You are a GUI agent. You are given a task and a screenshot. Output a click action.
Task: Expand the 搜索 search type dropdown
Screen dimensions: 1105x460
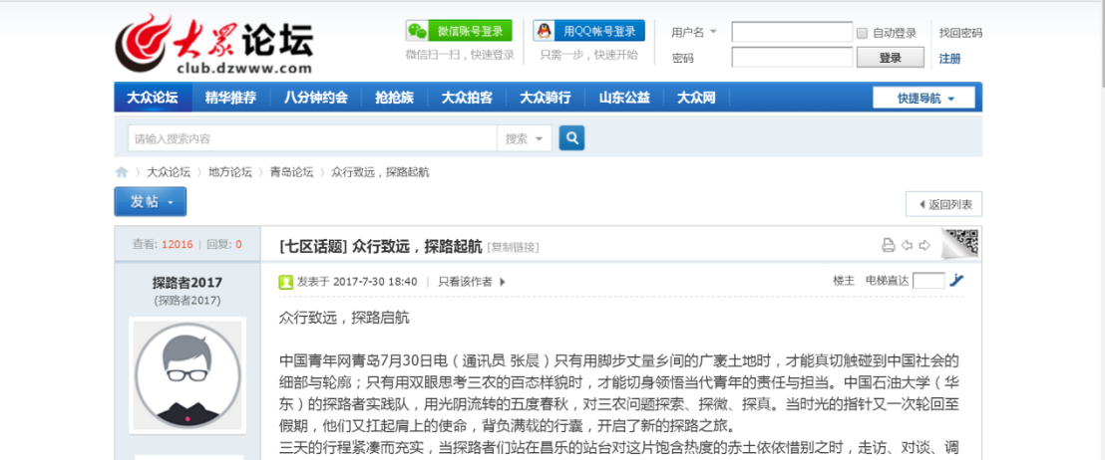pyautogui.click(x=525, y=138)
